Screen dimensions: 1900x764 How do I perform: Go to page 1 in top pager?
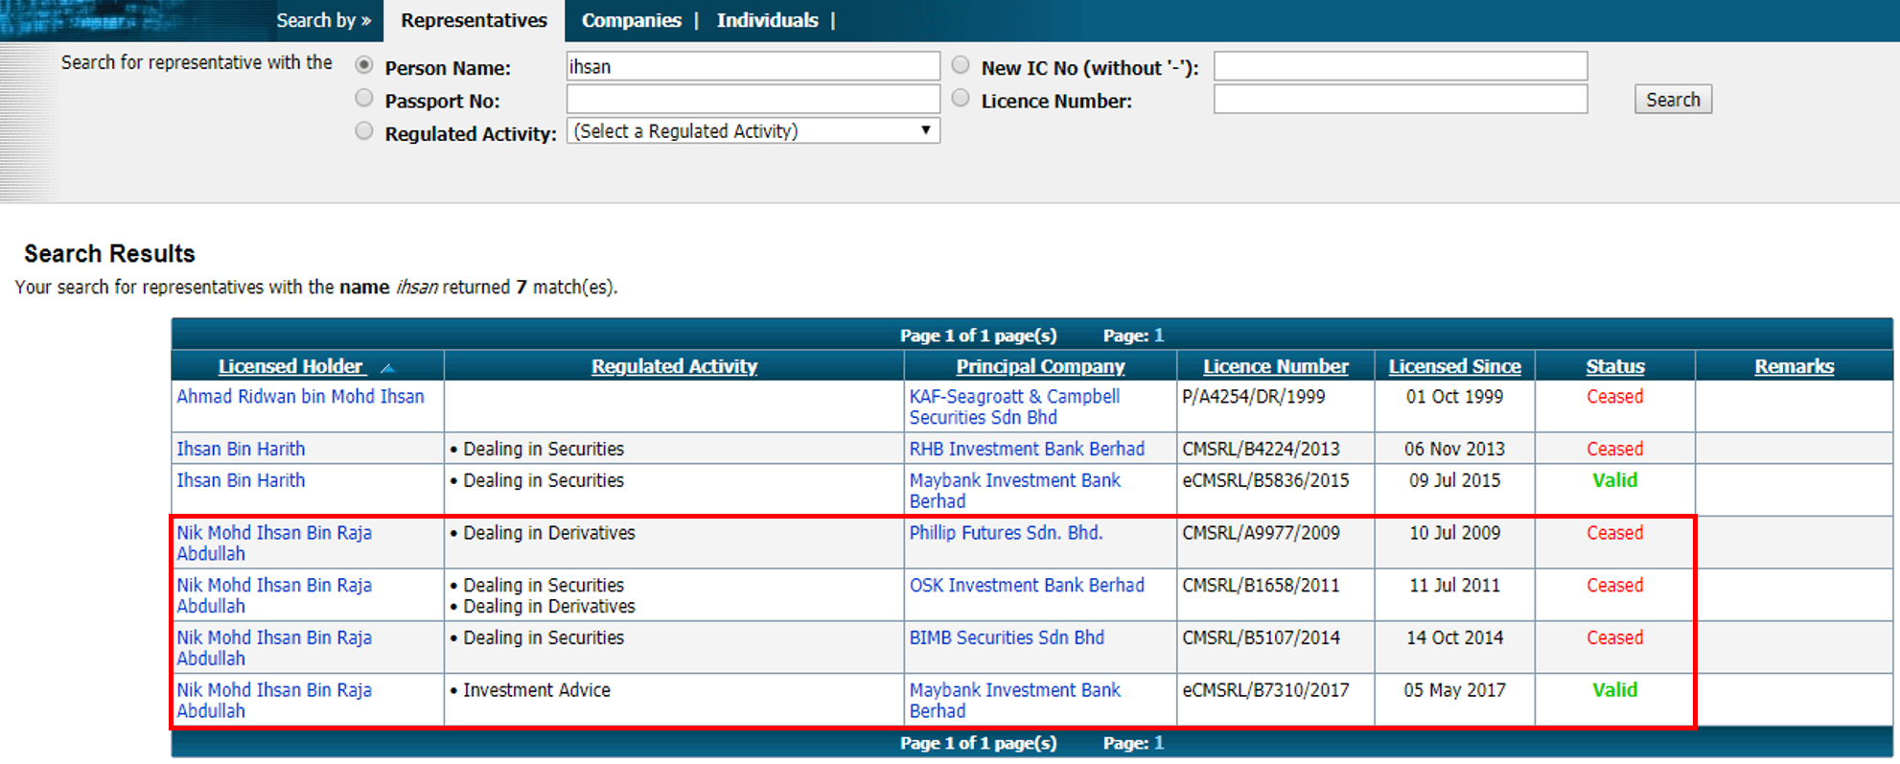[1159, 336]
